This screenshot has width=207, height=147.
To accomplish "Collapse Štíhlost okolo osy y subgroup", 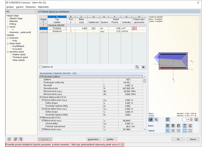I will click(42, 120).
